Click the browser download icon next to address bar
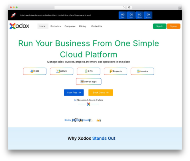This screenshot has width=190, height=161. pyautogui.click(x=129, y=7)
